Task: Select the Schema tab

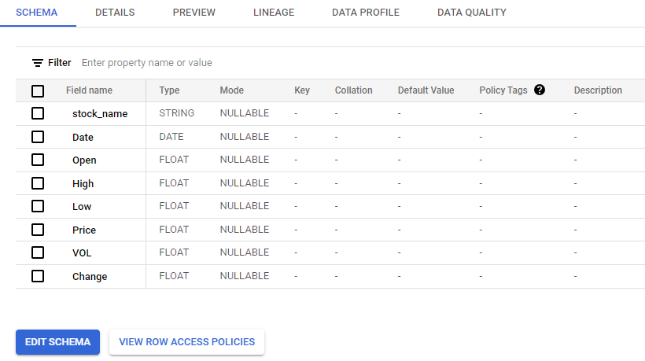Action: click(37, 13)
